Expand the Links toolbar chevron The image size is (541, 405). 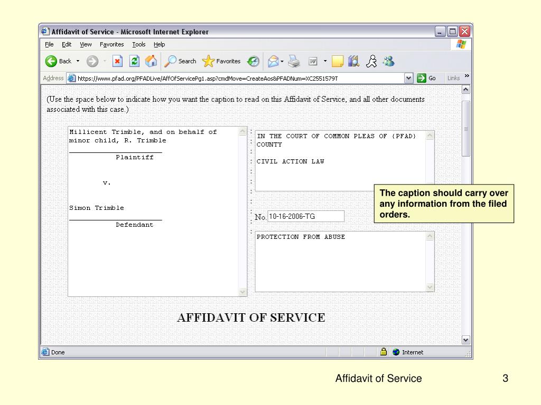click(x=467, y=76)
